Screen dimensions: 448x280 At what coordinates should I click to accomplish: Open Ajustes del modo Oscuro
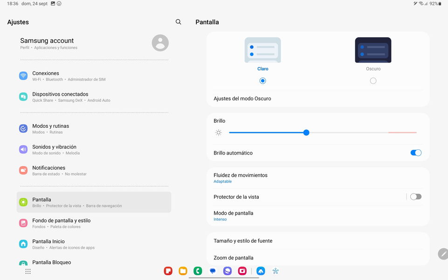(x=318, y=98)
